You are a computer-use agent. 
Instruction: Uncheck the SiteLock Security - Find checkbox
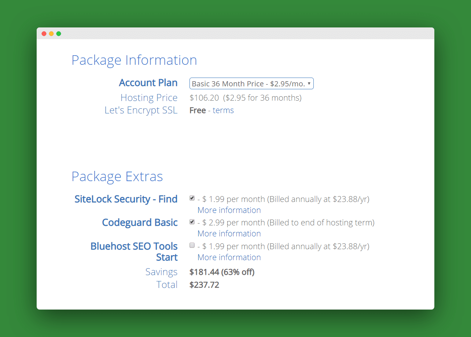192,198
